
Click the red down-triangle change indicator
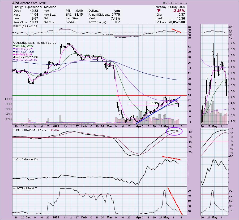point(159,11)
